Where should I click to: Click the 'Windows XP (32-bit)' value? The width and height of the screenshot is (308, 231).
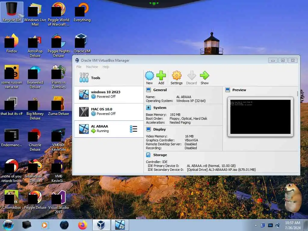pyautogui.click(x=191, y=101)
